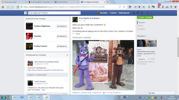Open Five Nights at Freddy's post title

(89, 18)
